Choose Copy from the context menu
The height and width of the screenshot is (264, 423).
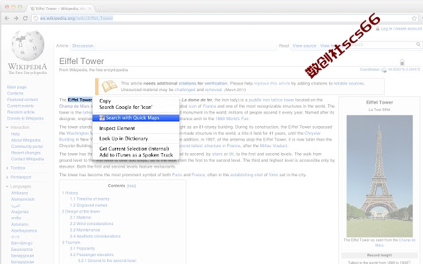tap(105, 101)
